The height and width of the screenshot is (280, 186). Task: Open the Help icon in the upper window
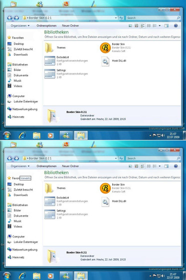tap(176, 25)
